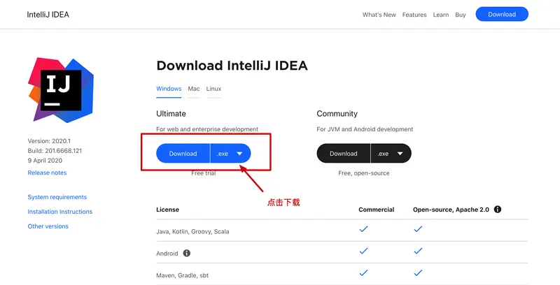Click Open-source checkmark in Java, Kotlin row

tap(418, 229)
